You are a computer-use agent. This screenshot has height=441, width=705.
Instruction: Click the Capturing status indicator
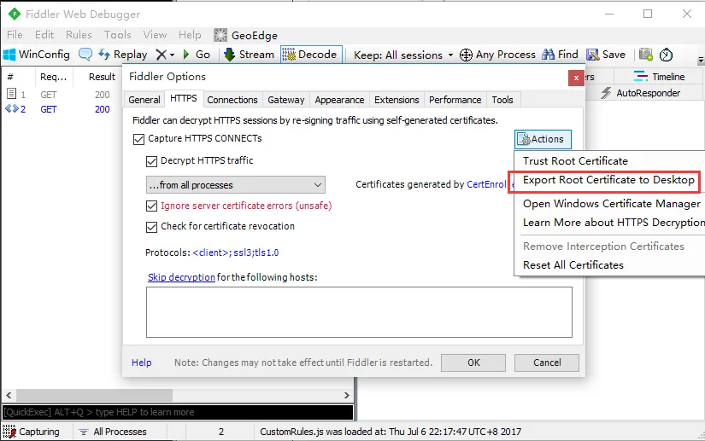[31, 432]
